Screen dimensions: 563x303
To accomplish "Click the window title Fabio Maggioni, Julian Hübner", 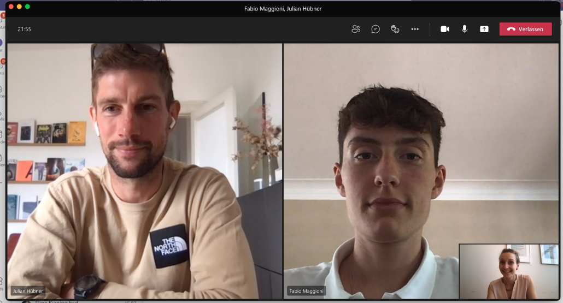I will point(283,9).
